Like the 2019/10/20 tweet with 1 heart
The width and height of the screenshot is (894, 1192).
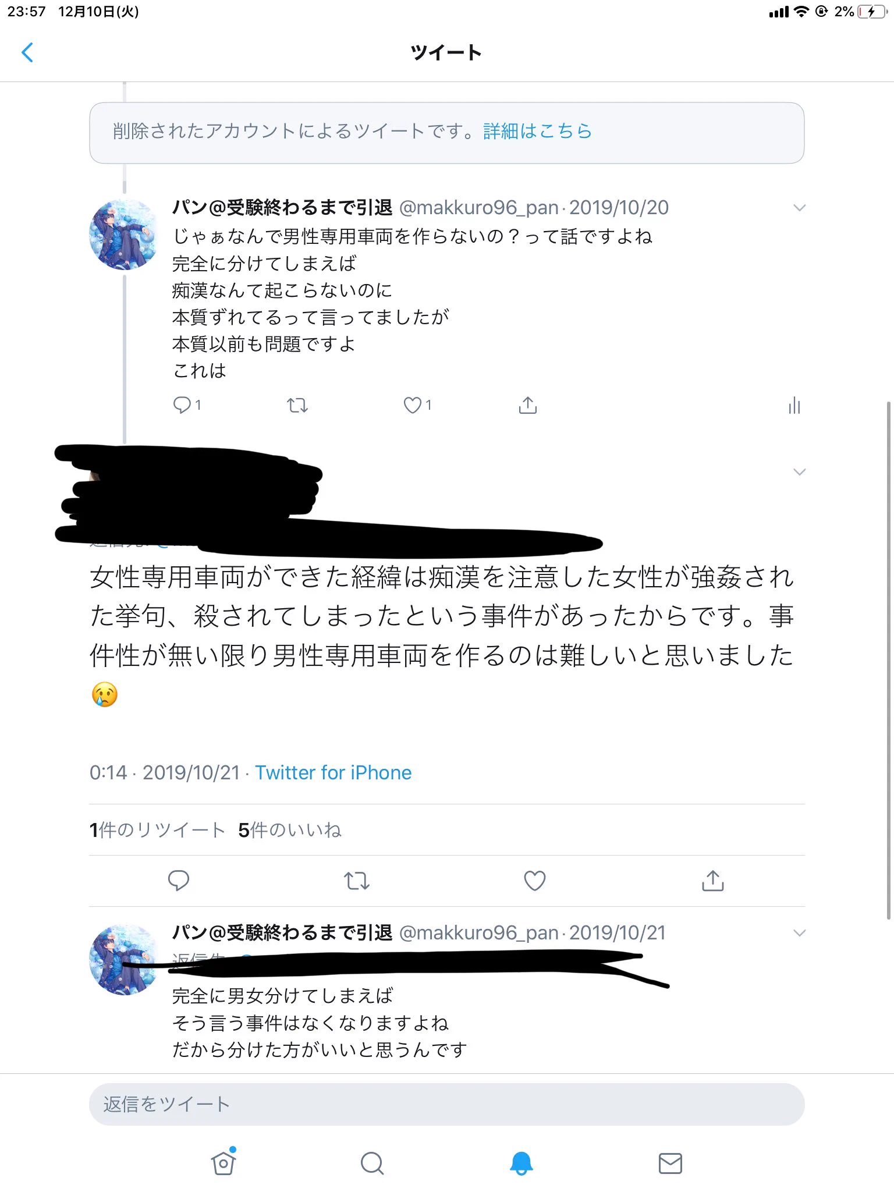413,405
